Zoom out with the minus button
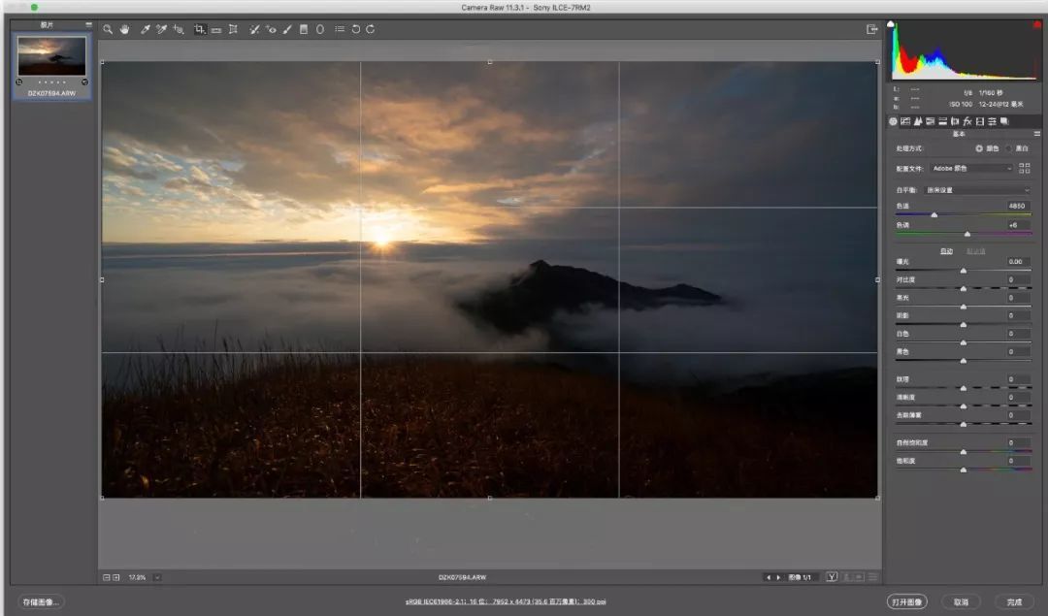The width and height of the screenshot is (1048, 616). (107, 577)
